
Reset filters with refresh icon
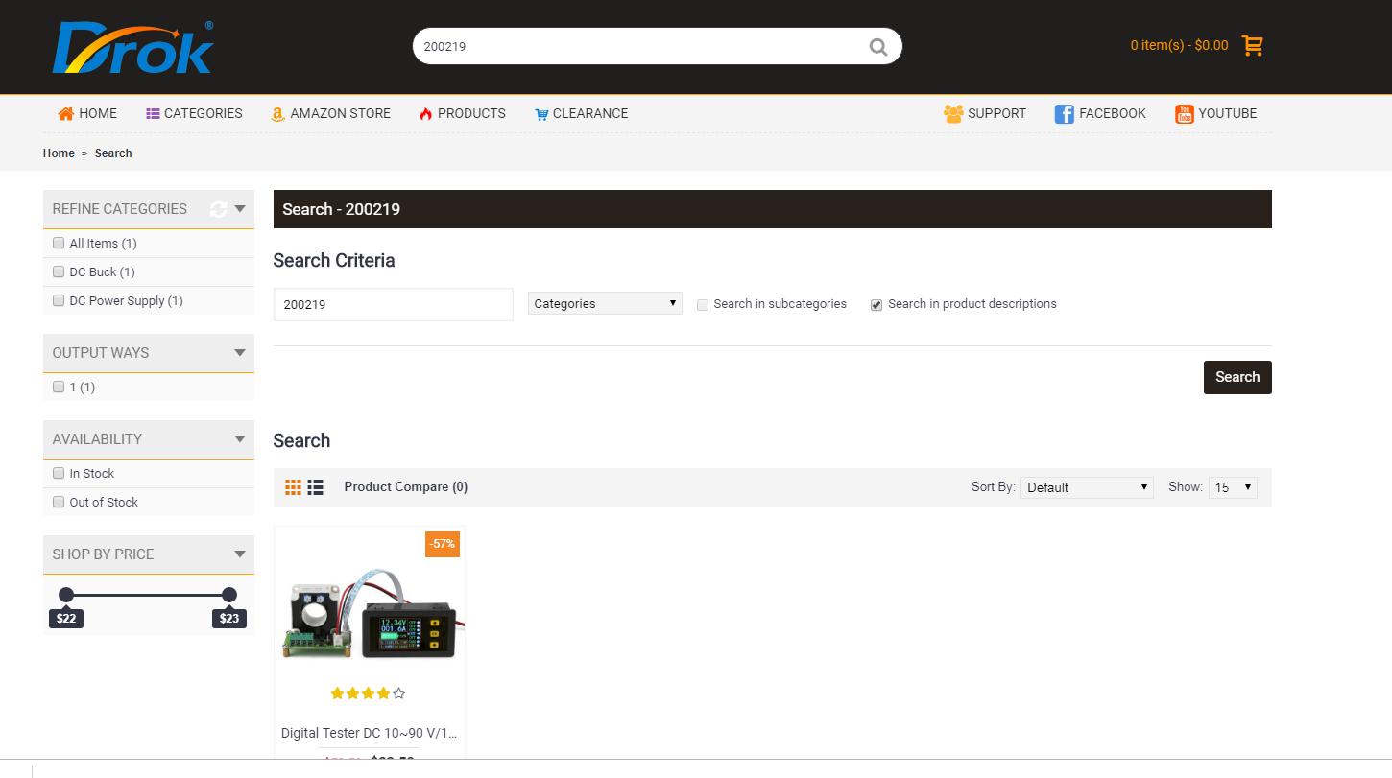click(x=218, y=209)
